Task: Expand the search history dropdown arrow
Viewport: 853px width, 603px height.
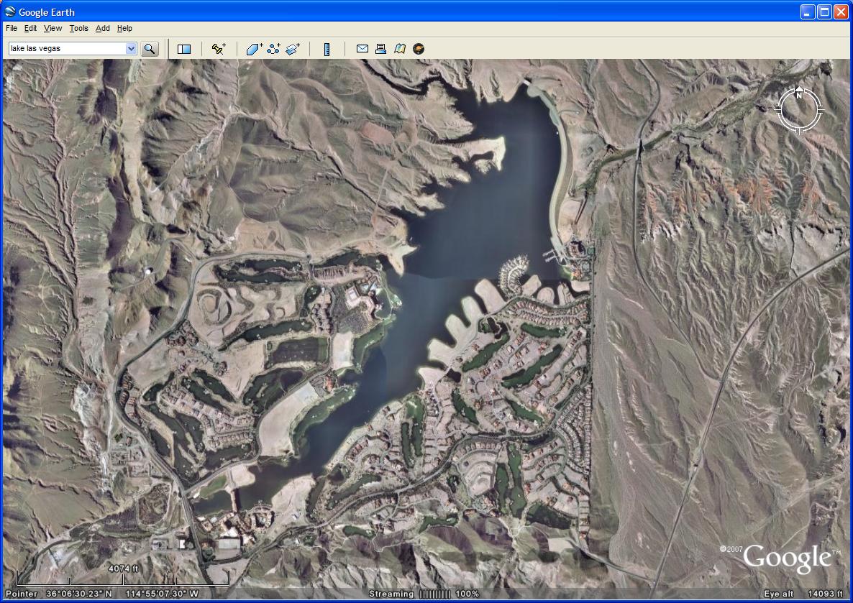Action: coord(131,49)
